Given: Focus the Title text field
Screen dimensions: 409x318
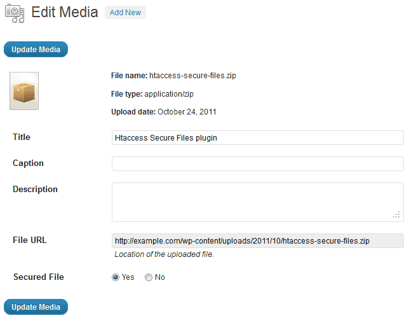Looking at the screenshot, I should tap(257, 137).
